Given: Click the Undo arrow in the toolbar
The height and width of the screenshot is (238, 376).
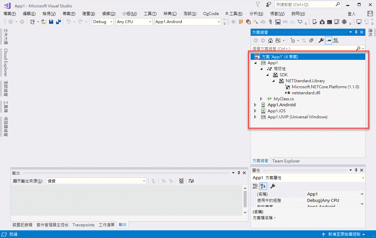Looking at the screenshot, I should tap(69, 22).
